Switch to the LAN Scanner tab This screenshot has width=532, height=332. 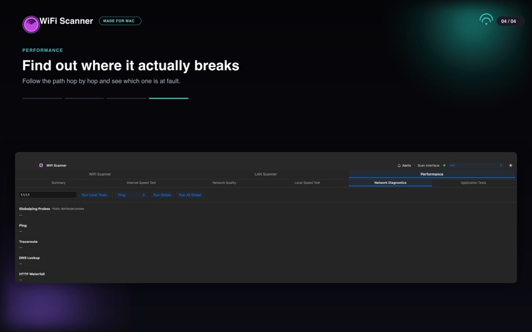point(265,174)
